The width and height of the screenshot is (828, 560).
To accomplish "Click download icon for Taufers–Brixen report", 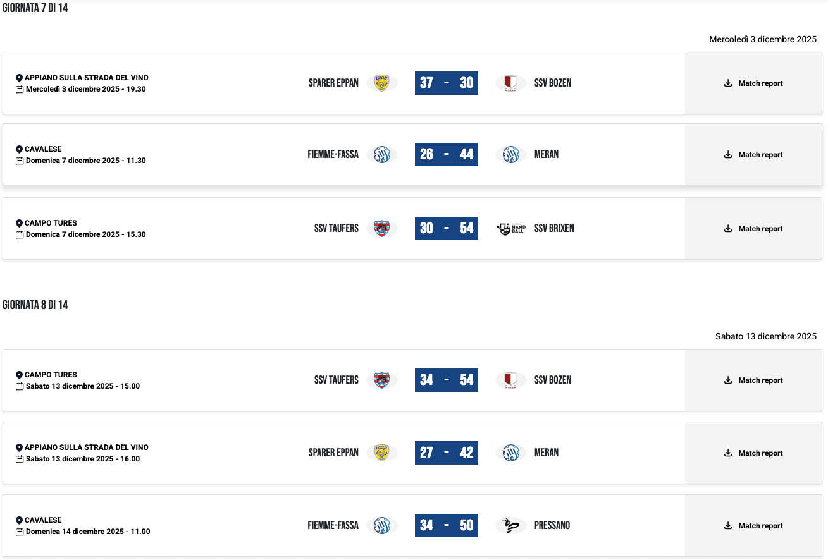I will pyautogui.click(x=728, y=229).
